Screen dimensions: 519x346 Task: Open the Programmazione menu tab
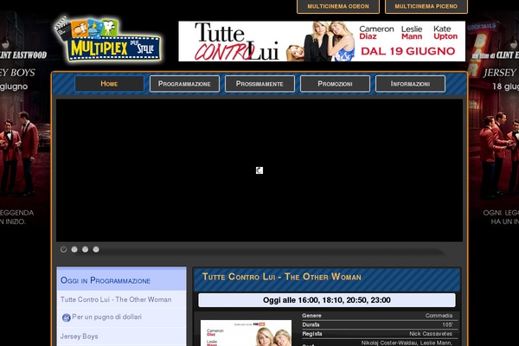coord(184,84)
